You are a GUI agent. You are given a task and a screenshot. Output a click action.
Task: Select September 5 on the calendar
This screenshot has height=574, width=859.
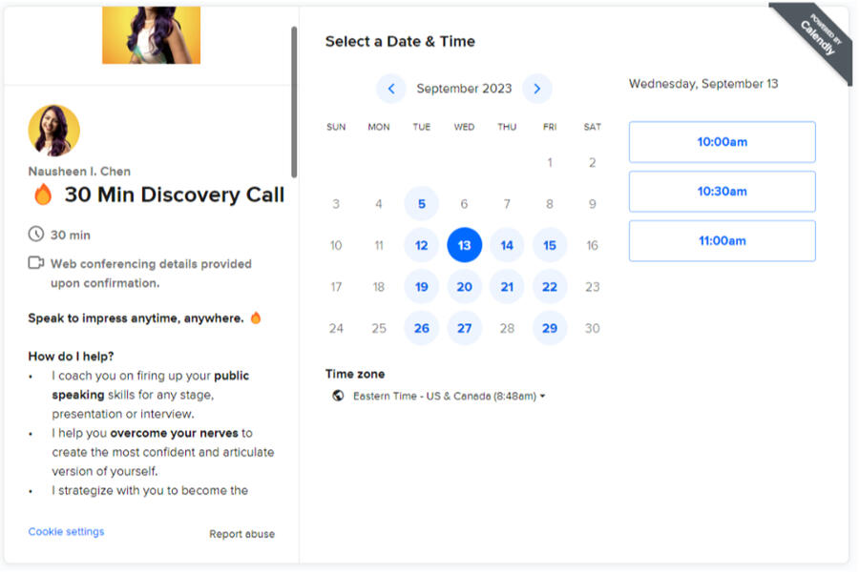(421, 204)
